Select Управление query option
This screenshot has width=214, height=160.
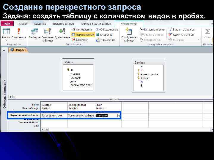106,40
